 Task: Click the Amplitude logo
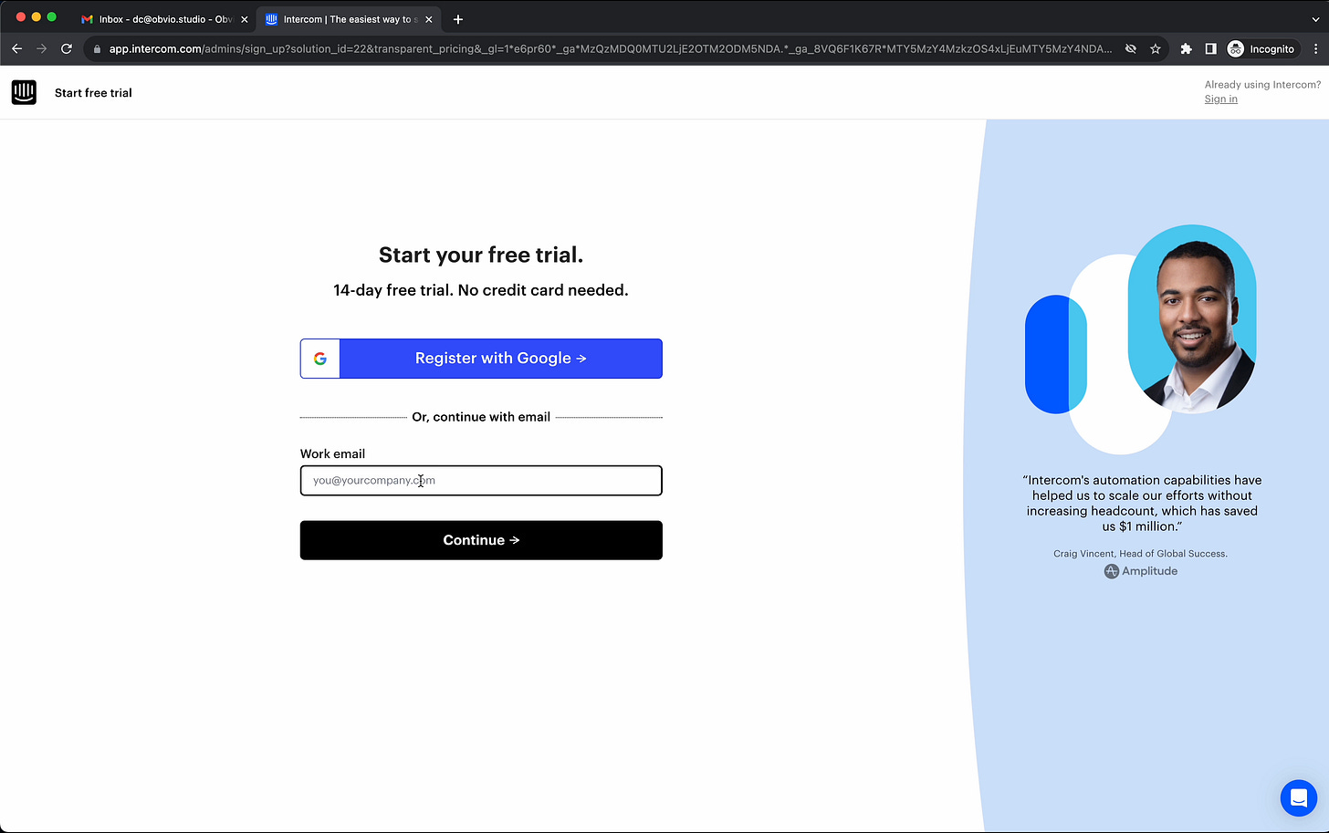click(x=1141, y=571)
